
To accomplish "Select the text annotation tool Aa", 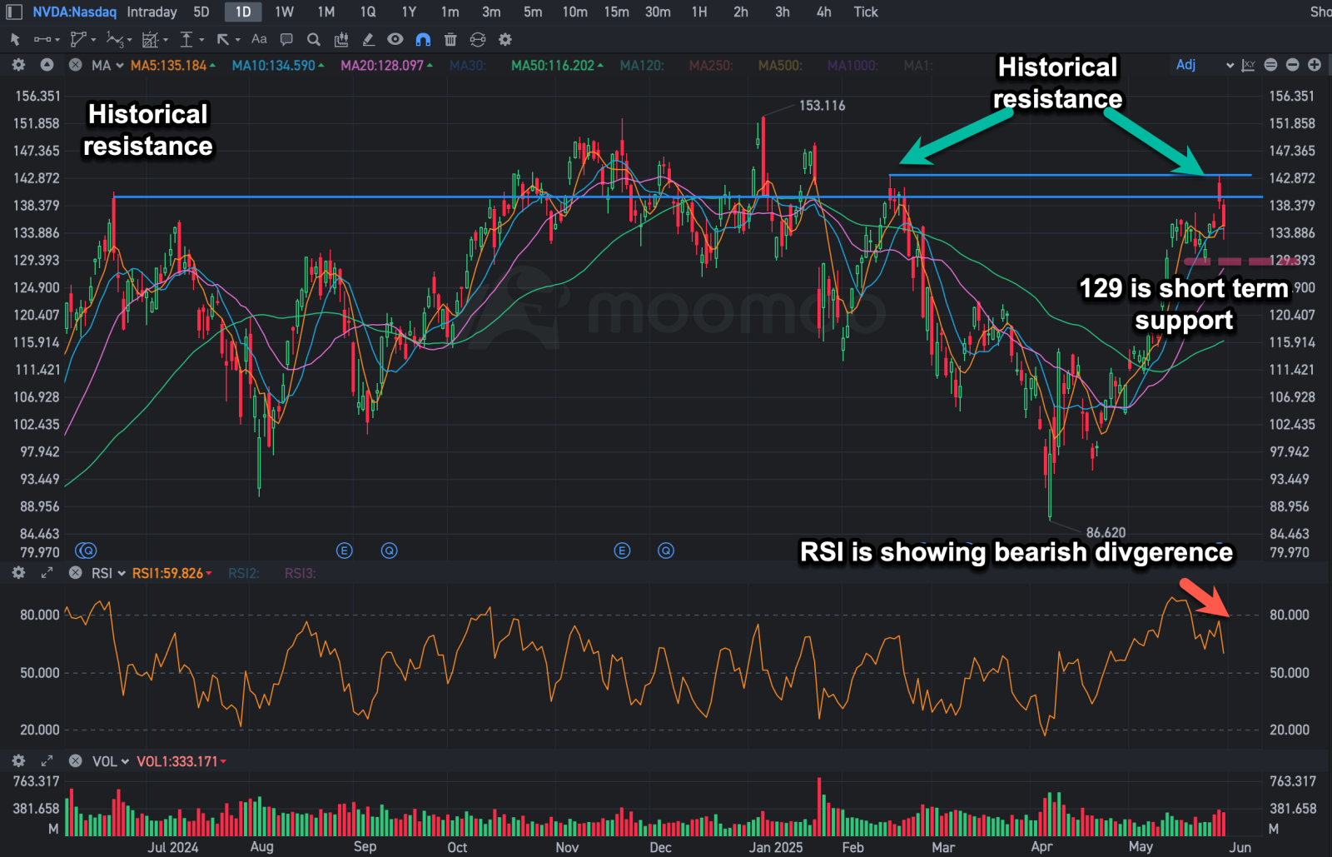I will pos(259,39).
